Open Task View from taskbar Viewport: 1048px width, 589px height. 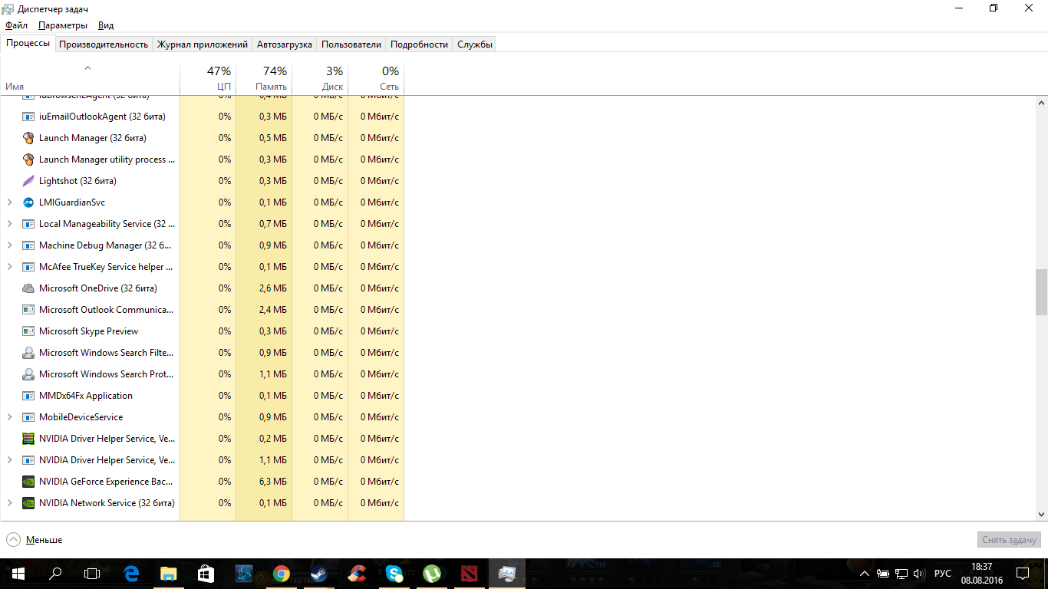click(92, 573)
